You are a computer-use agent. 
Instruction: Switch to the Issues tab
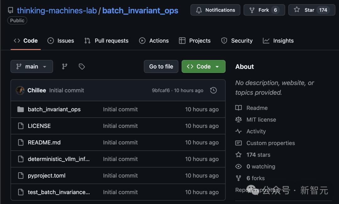[x=61, y=41]
